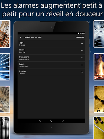Open the yellow carpet vacuum thumbnail
Viewport: 104px width, 139px height.
(99, 128)
